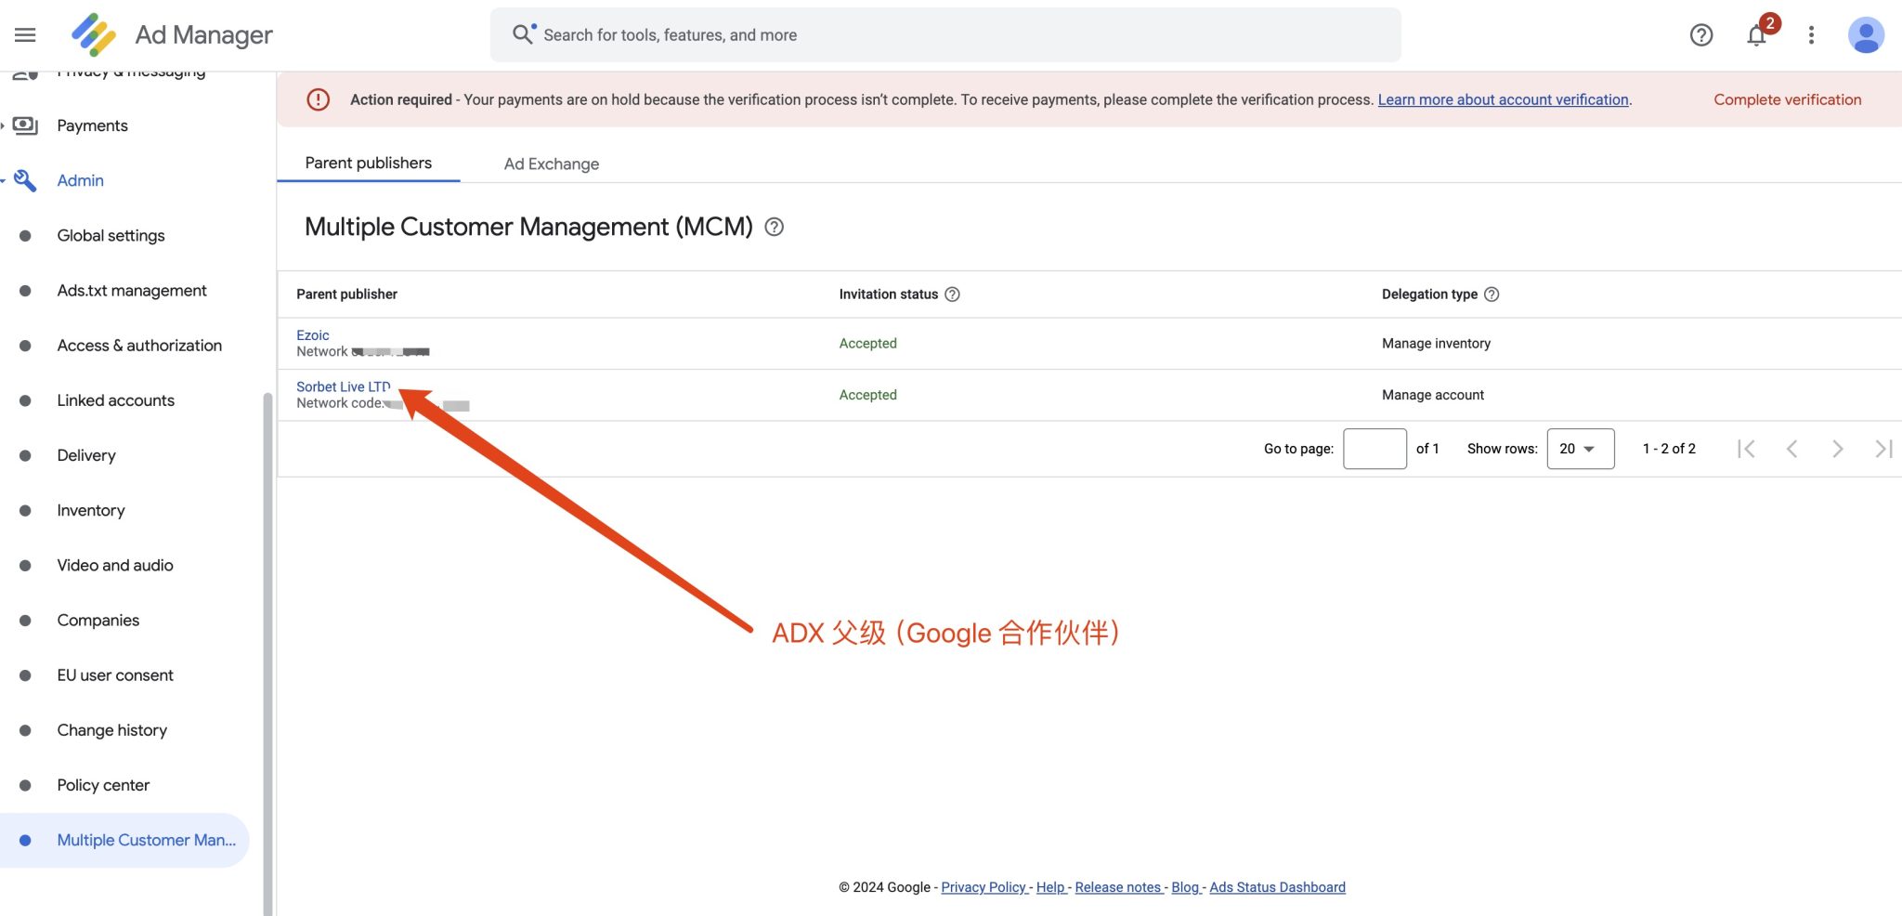Viewport: 1902px width, 916px height.
Task: Click the Admin wrench icon
Action: (x=25, y=180)
